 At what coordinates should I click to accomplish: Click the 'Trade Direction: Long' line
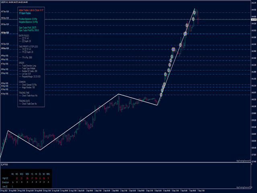(x=27, y=66)
